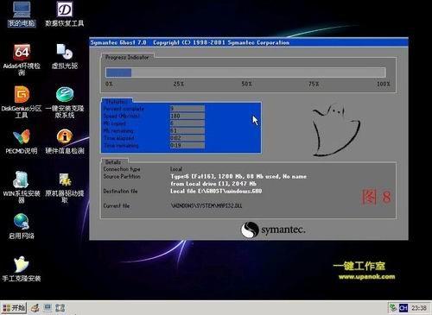Click the network tray icon beside CH

click(x=393, y=308)
